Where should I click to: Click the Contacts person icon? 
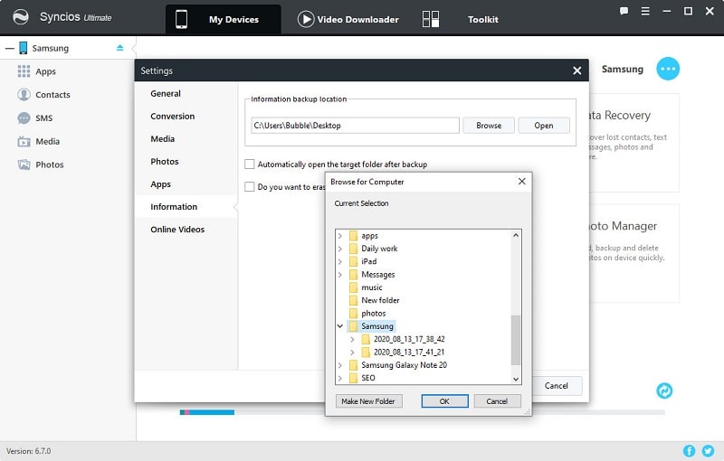click(x=24, y=95)
